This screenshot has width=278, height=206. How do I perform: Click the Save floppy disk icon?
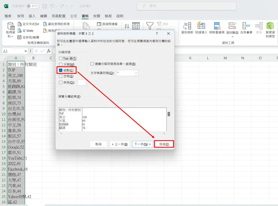(44, 6)
